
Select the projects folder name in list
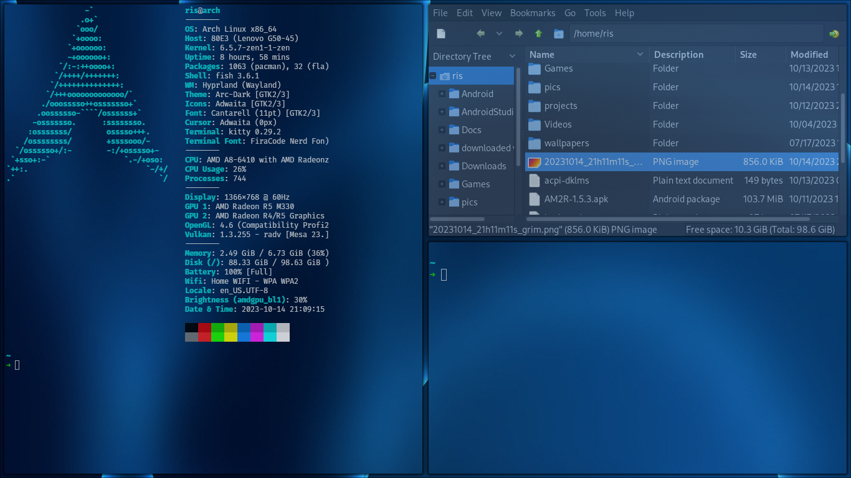(x=561, y=106)
